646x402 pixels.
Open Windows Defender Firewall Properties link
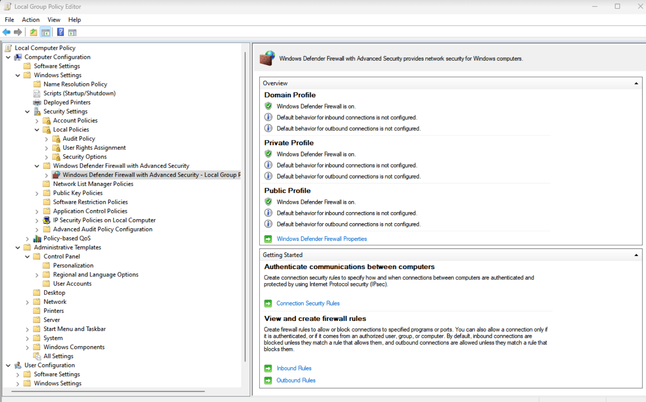(x=322, y=239)
